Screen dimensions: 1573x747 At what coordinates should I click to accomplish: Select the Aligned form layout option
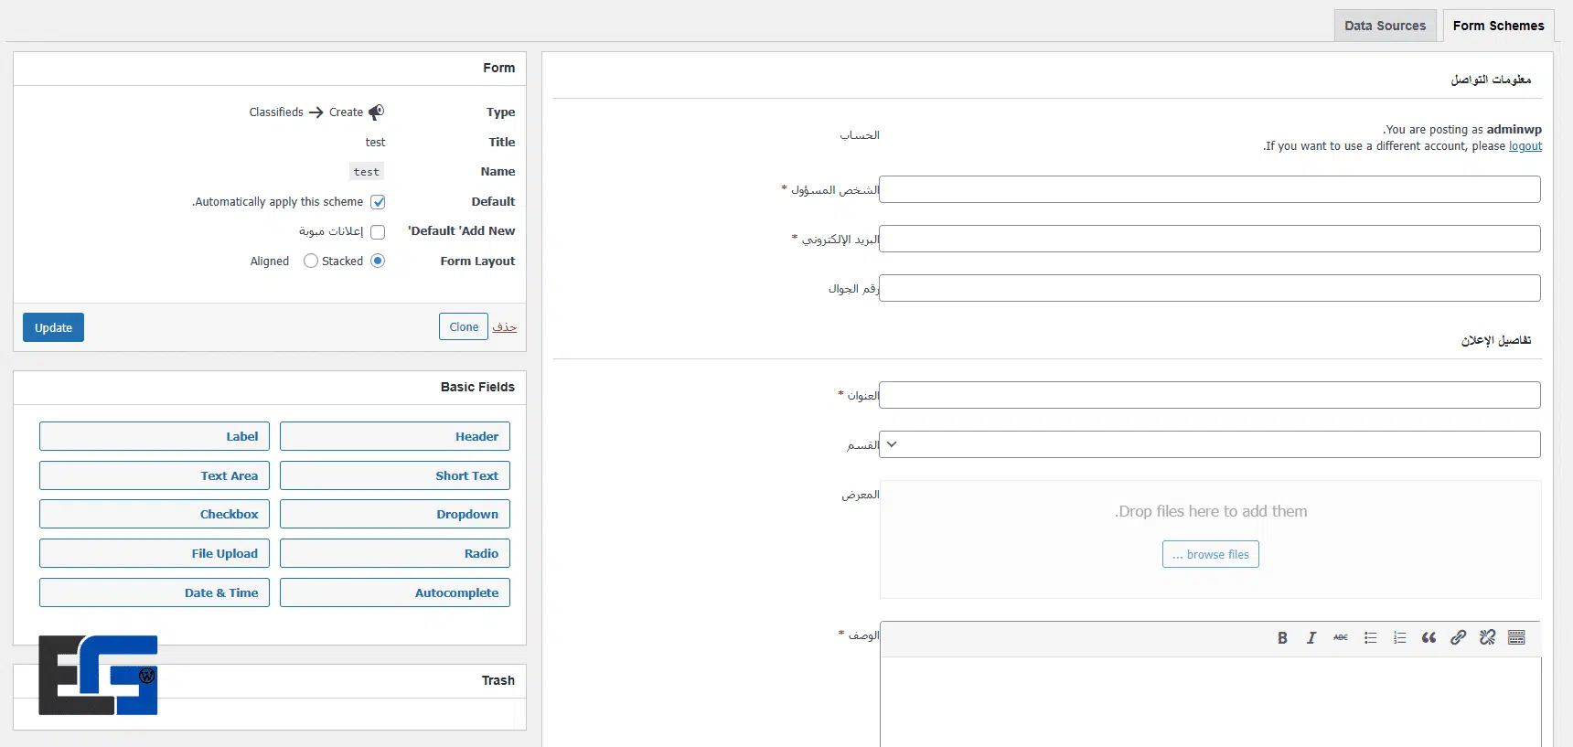click(311, 261)
